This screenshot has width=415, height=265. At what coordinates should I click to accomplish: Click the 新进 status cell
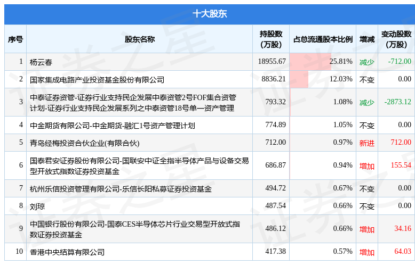pyautogui.click(x=367, y=143)
